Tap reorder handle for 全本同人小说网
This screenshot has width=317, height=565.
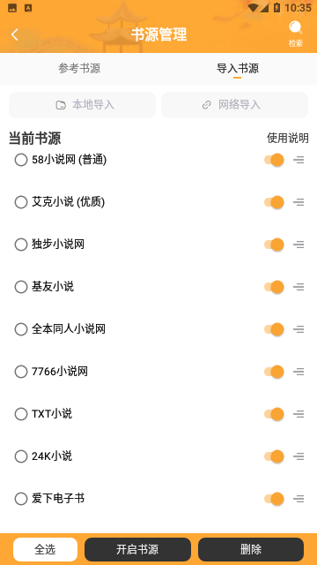click(299, 329)
